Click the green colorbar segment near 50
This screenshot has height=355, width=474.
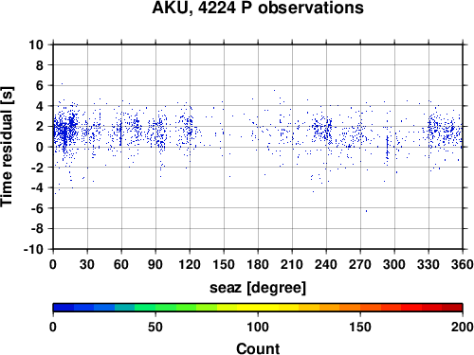(x=155, y=308)
